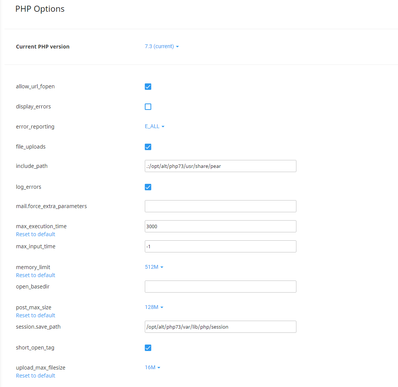
Task: Open the 128M post_max_size dropdown
Action: pyautogui.click(x=154, y=307)
